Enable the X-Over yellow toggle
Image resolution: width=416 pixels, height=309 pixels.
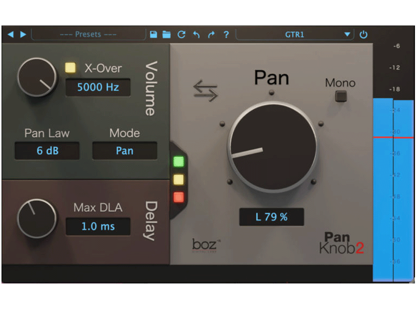point(70,67)
